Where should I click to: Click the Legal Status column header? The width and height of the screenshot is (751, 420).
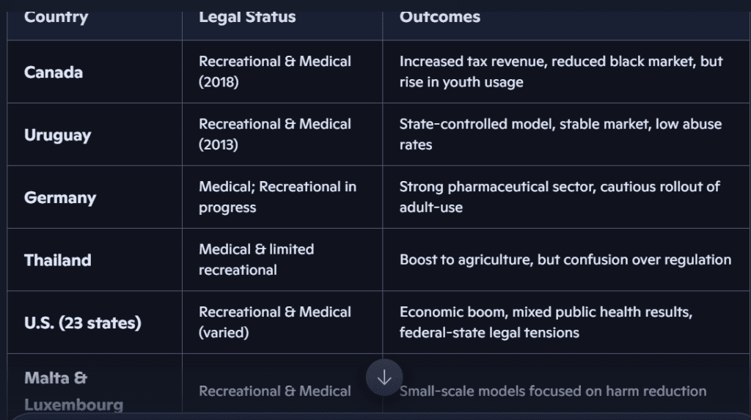pyautogui.click(x=247, y=17)
